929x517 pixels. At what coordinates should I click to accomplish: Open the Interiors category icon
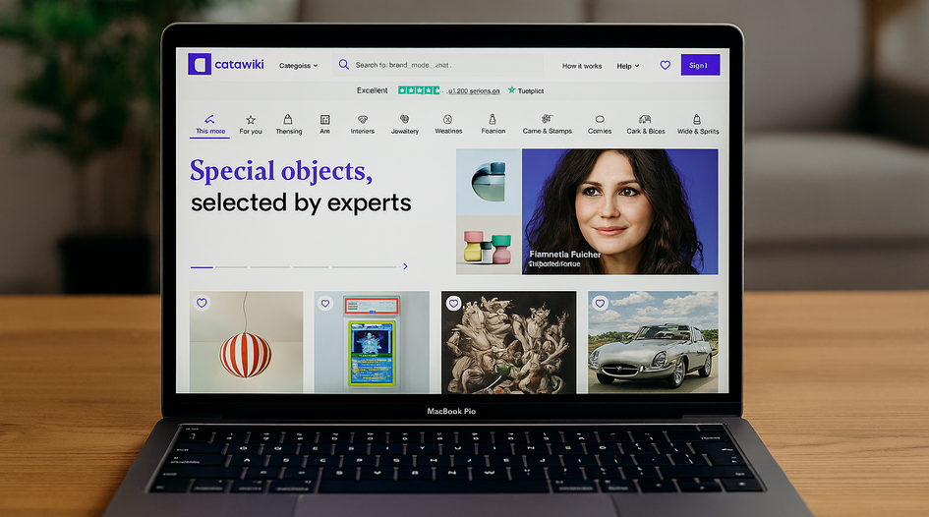point(362,120)
